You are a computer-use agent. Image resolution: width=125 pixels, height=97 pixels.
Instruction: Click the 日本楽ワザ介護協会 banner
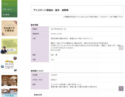click(9, 28)
